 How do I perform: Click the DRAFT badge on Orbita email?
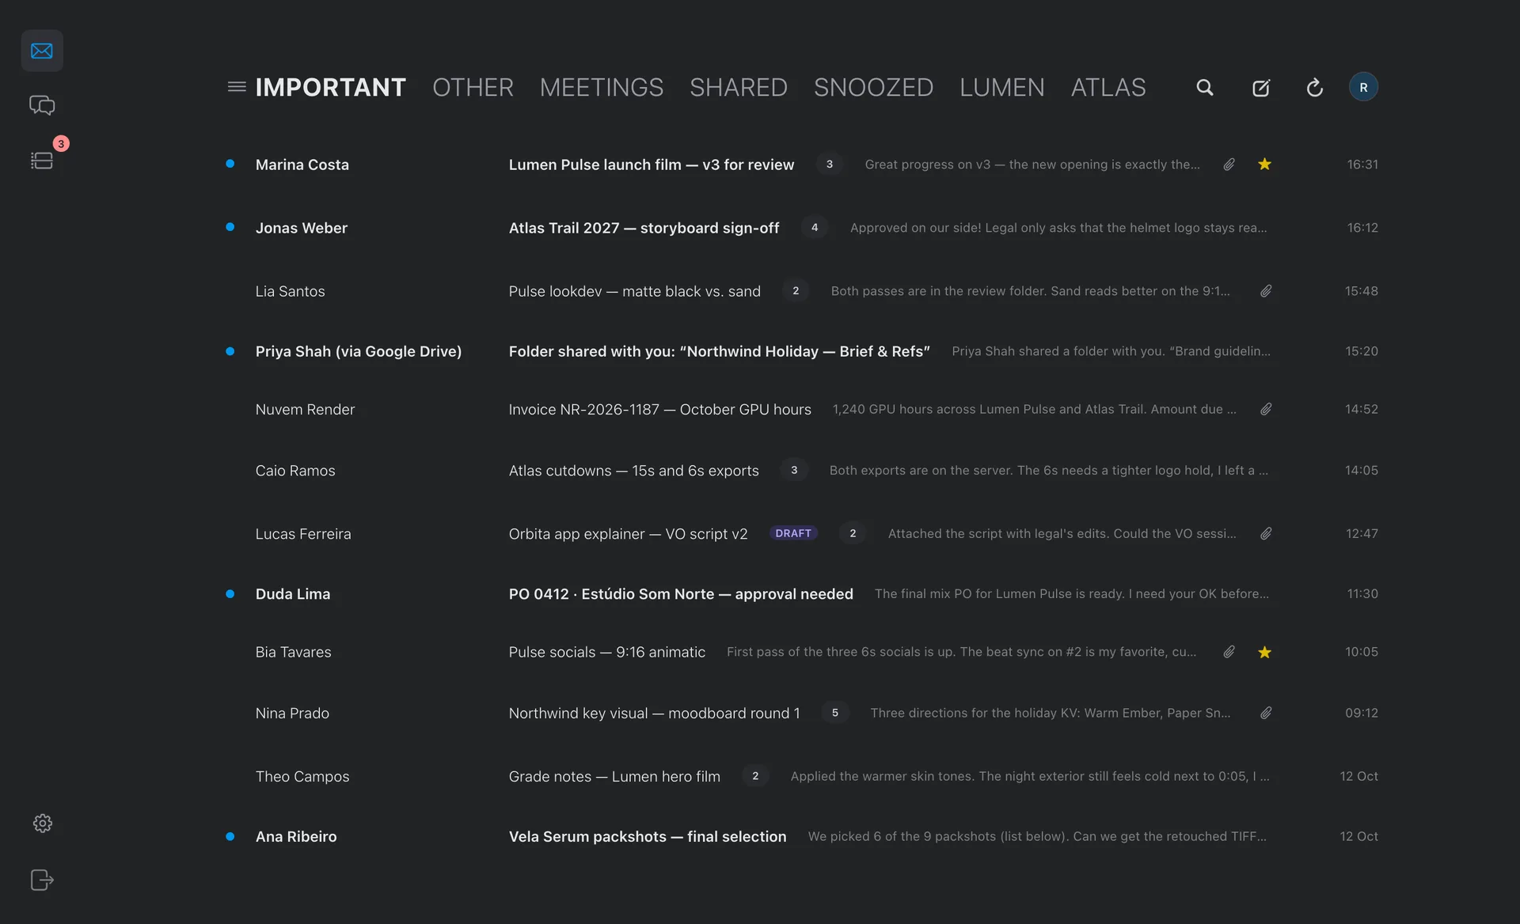point(793,533)
